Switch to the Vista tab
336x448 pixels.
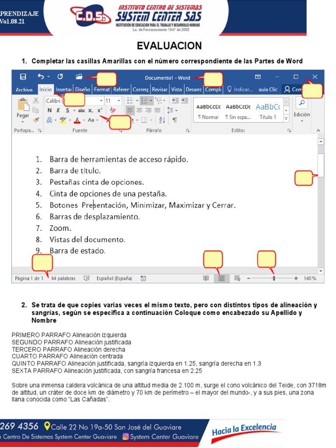click(x=176, y=89)
